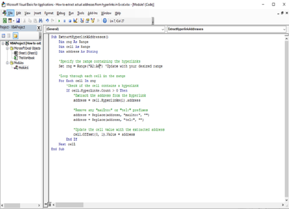Open Project Explorer toolbar icon
The width and height of the screenshot is (289, 209).
[x=82, y=21]
